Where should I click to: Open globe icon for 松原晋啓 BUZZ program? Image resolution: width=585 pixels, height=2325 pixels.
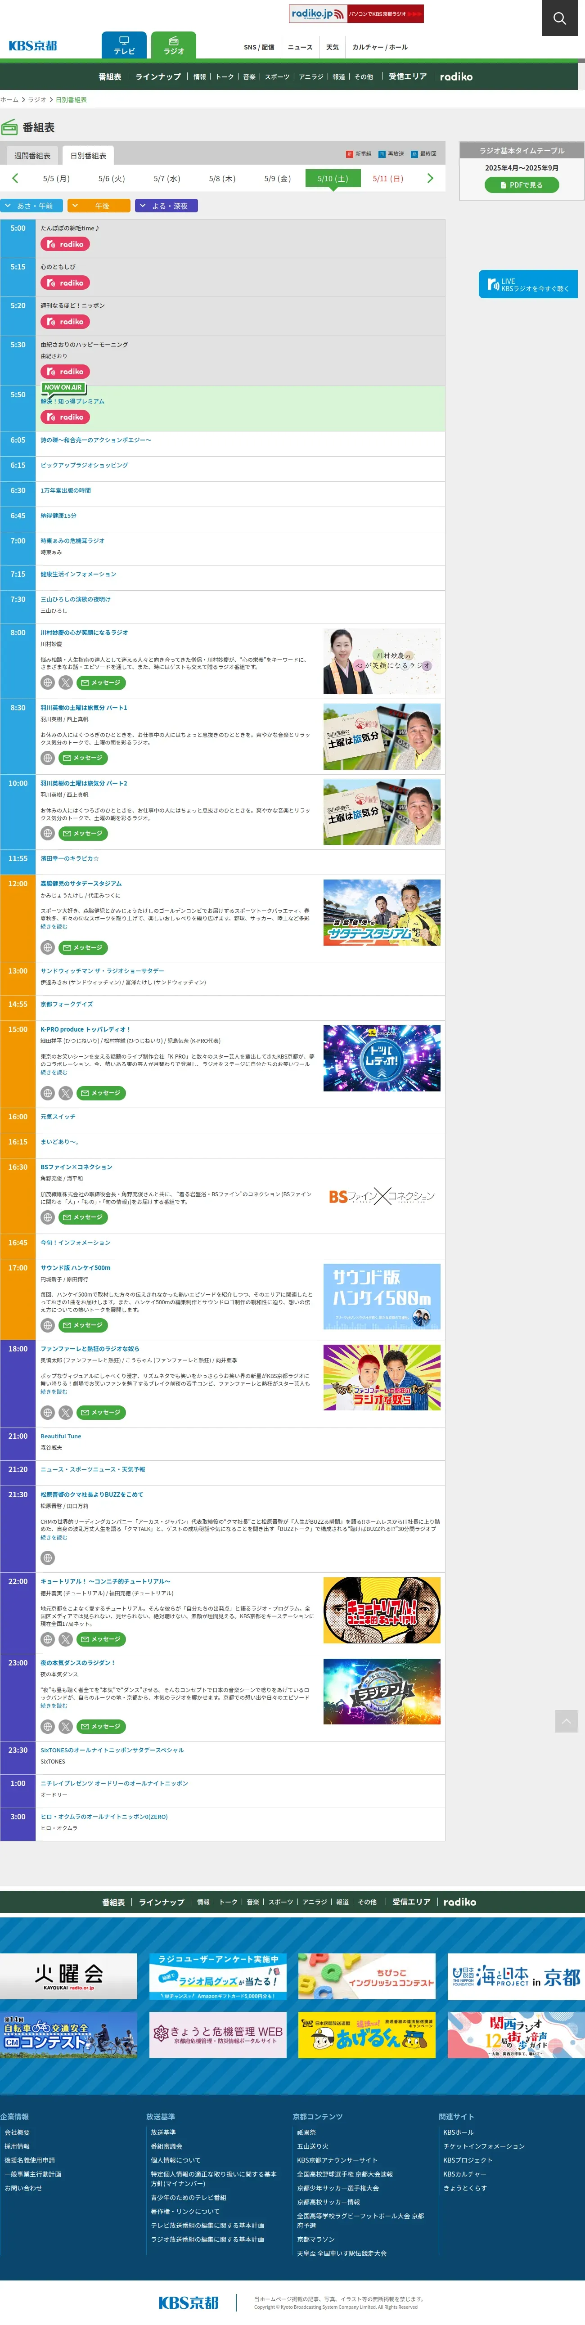coord(48,1558)
